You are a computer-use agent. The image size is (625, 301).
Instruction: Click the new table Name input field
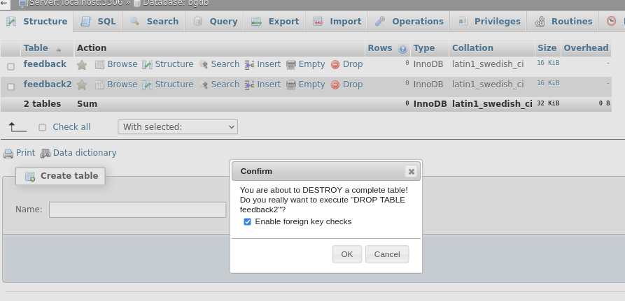point(137,210)
